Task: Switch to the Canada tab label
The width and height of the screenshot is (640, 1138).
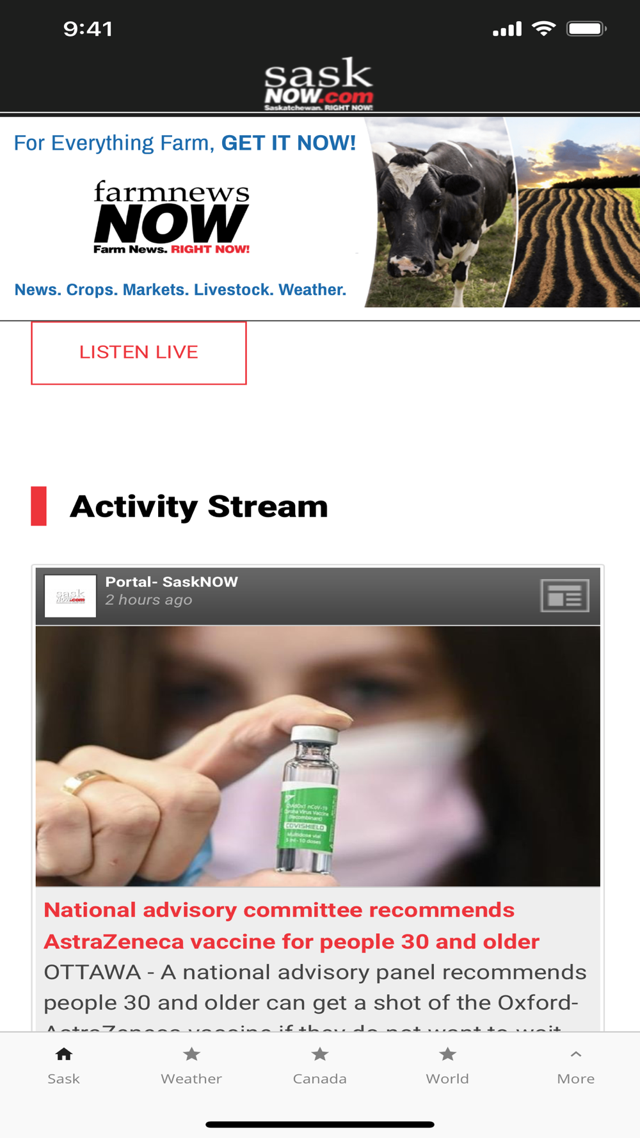Action: pyautogui.click(x=320, y=1078)
